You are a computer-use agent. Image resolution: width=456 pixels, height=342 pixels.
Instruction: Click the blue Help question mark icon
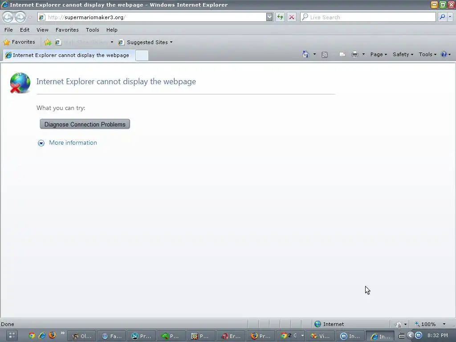pos(444,54)
